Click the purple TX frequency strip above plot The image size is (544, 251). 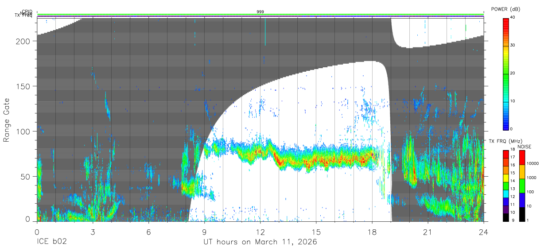(260, 16)
